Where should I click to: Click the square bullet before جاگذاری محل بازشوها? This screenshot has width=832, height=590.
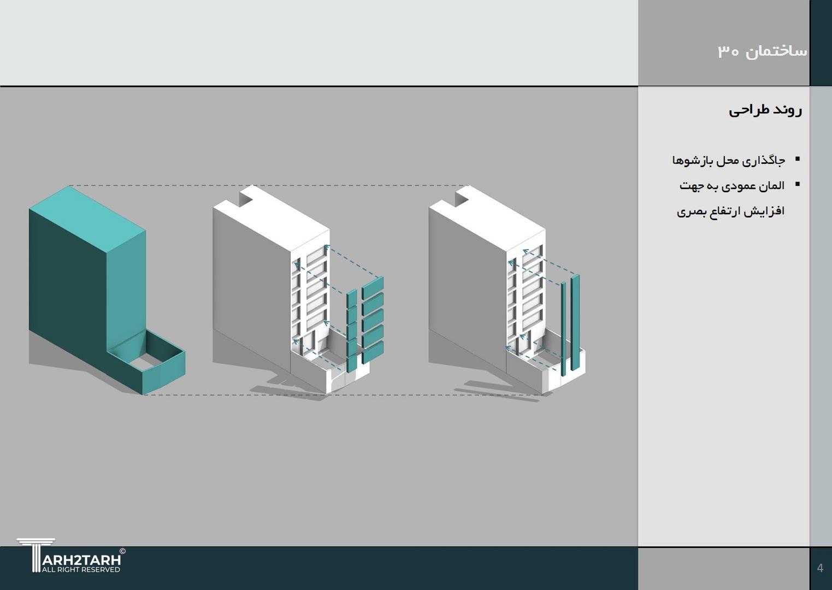(798, 159)
